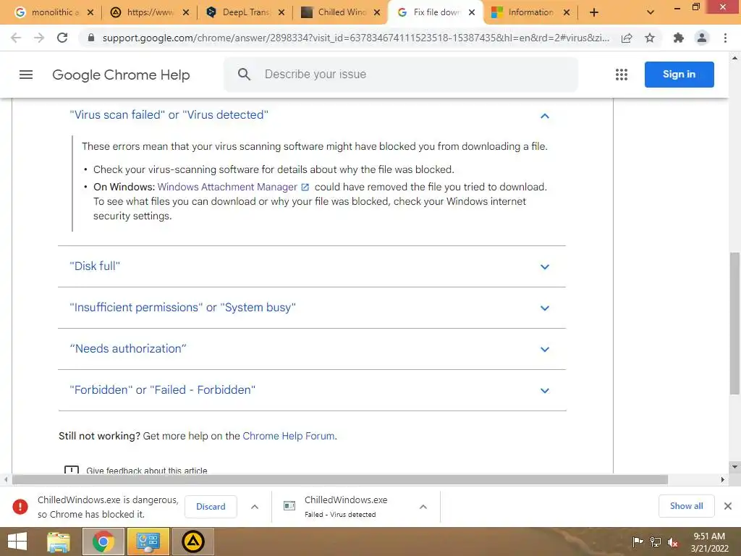Viewport: 741px width, 556px height.
Task: Close the Fix file download tab
Action: click(x=472, y=13)
